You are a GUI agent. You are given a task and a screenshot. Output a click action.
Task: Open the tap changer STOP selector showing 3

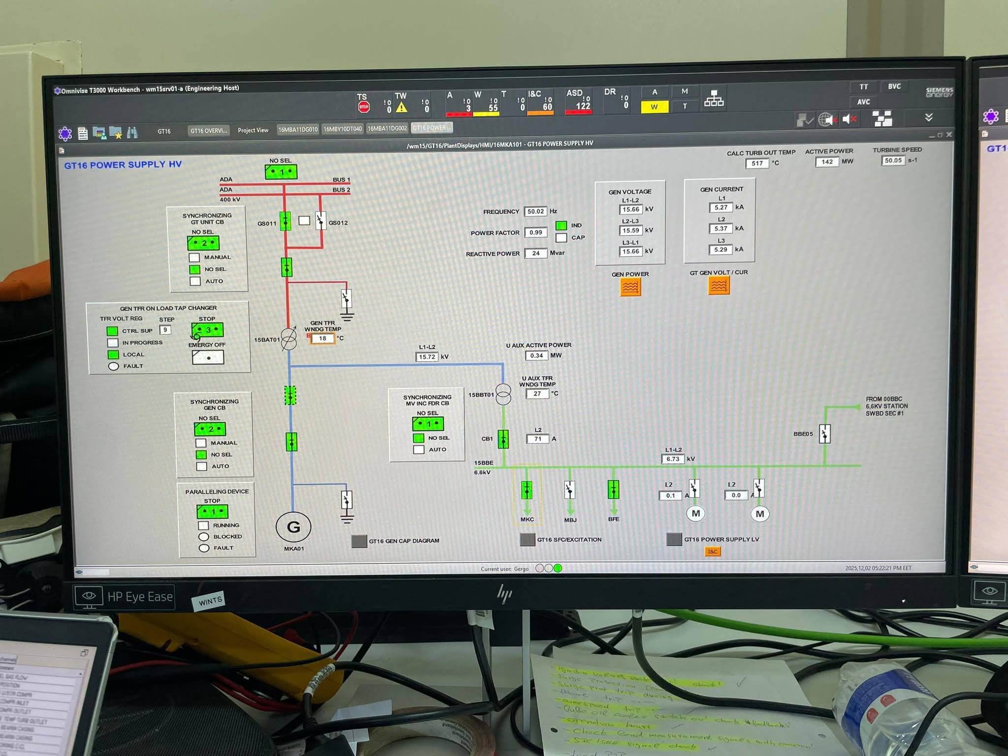click(207, 330)
